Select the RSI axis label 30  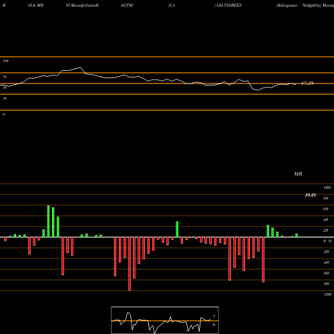[5, 98]
